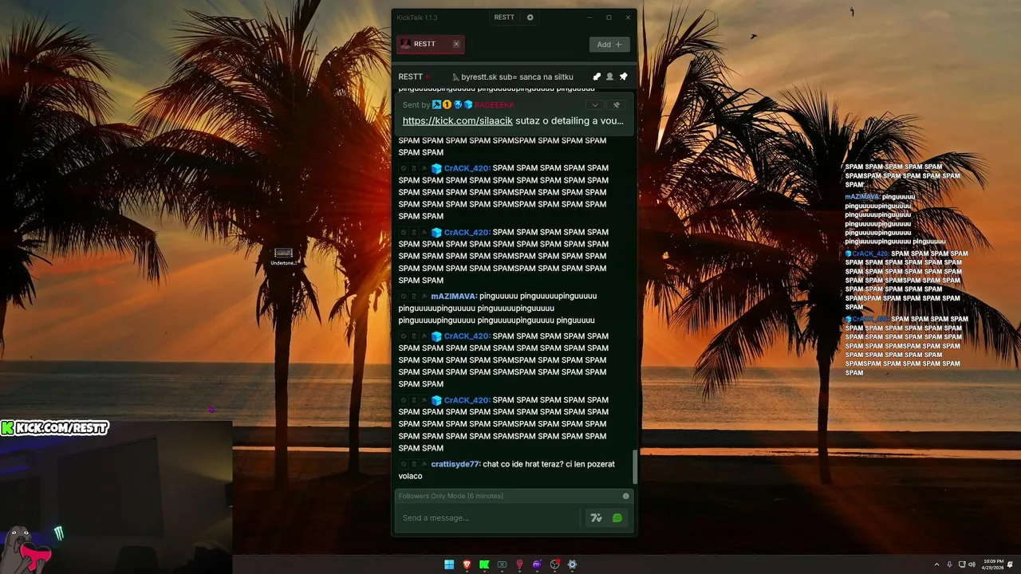Minimize the KickTalk window
Screen dimensions: 1021x574
[589, 18]
